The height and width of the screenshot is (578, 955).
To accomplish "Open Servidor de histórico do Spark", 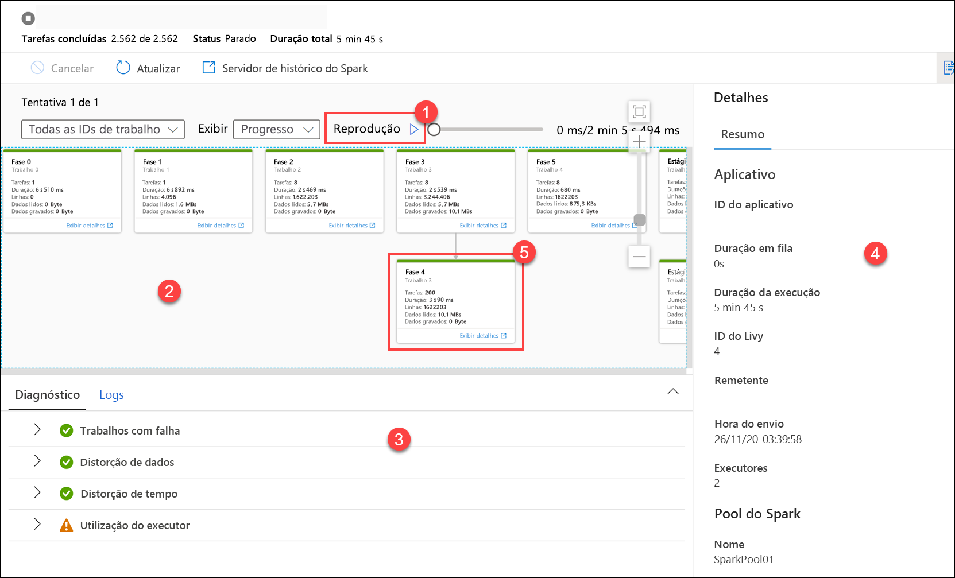I will coord(285,68).
